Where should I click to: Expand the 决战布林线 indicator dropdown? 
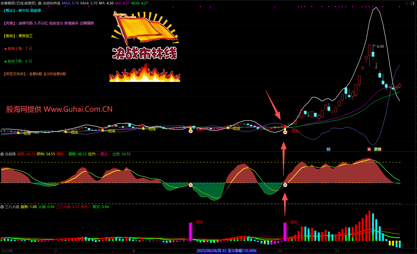40,3
